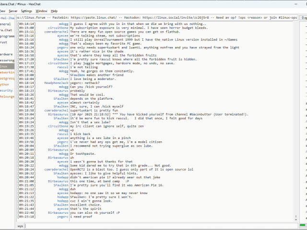307x230 pixels.
Task: Open the Window menu
Action: [x=42, y=11]
